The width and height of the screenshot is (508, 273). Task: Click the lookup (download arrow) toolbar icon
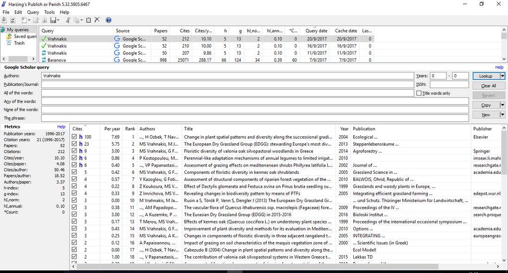(x=4, y=20)
